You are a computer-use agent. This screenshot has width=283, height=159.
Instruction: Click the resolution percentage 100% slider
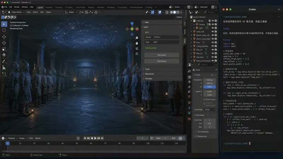pos(209,87)
